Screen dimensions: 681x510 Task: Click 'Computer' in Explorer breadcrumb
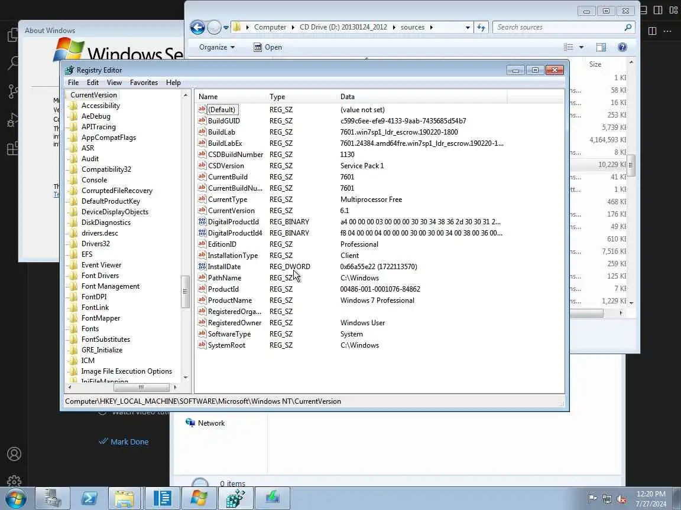pyautogui.click(x=270, y=27)
